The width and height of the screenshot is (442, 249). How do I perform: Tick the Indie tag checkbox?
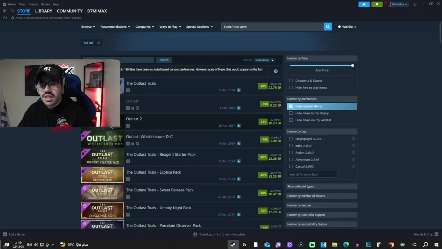point(291,146)
